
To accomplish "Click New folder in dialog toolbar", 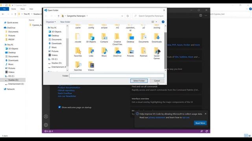I will [x=65, y=22].
